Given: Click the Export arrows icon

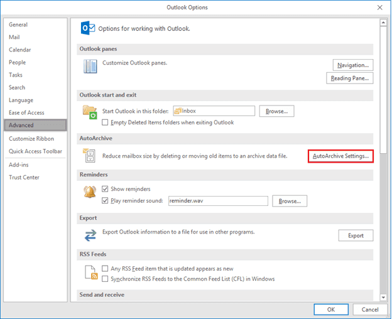Looking at the screenshot, I should [x=90, y=235].
